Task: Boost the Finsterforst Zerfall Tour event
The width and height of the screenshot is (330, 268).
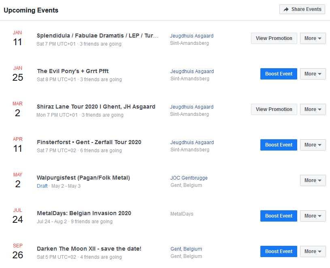Action: click(279, 145)
